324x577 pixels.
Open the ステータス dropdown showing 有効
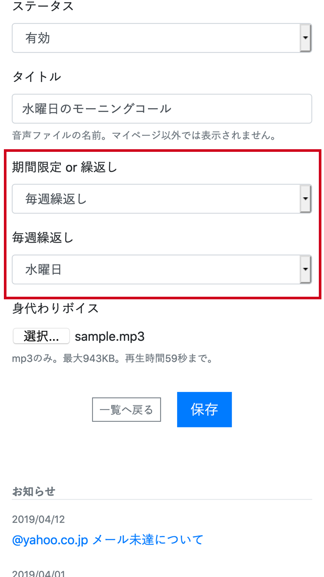pos(162,38)
